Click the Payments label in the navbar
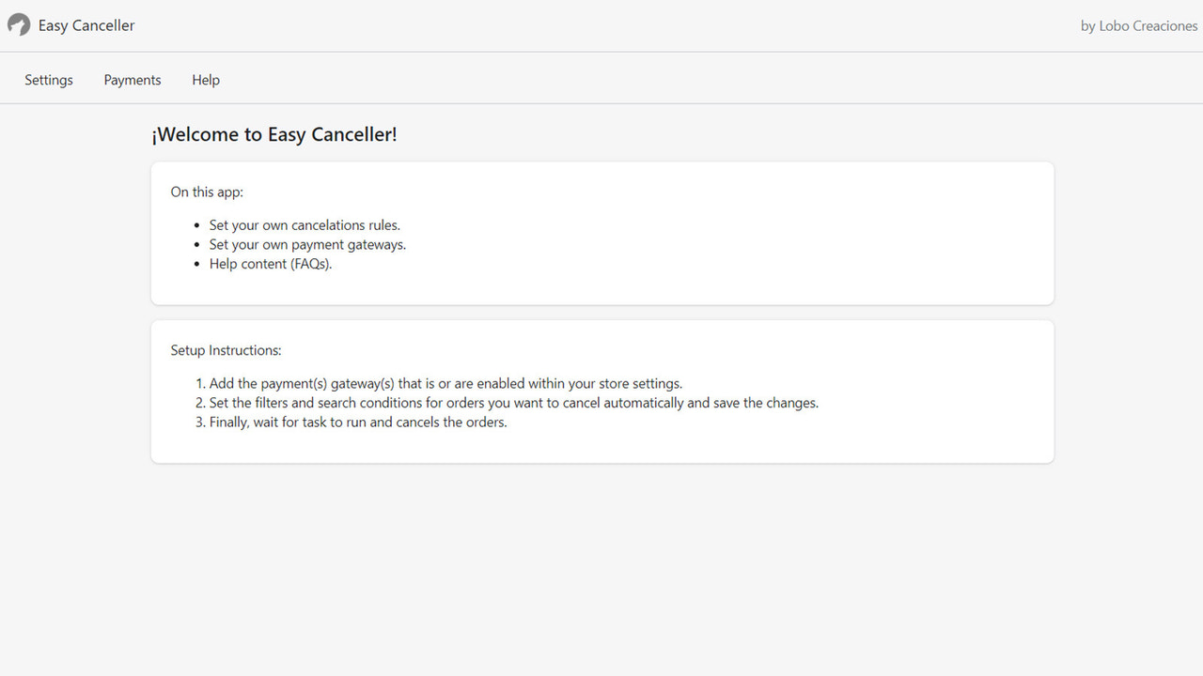1203x676 pixels. pos(132,80)
